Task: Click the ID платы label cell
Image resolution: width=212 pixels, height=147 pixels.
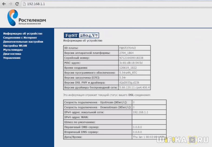Action: click(x=91, y=48)
